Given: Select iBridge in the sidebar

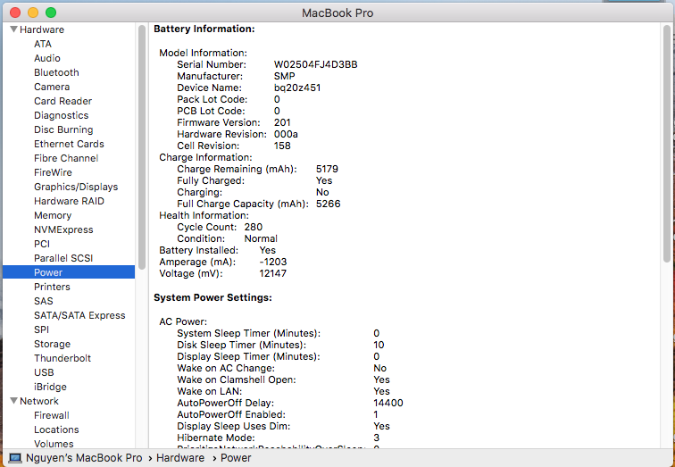Looking at the screenshot, I should tap(50, 387).
